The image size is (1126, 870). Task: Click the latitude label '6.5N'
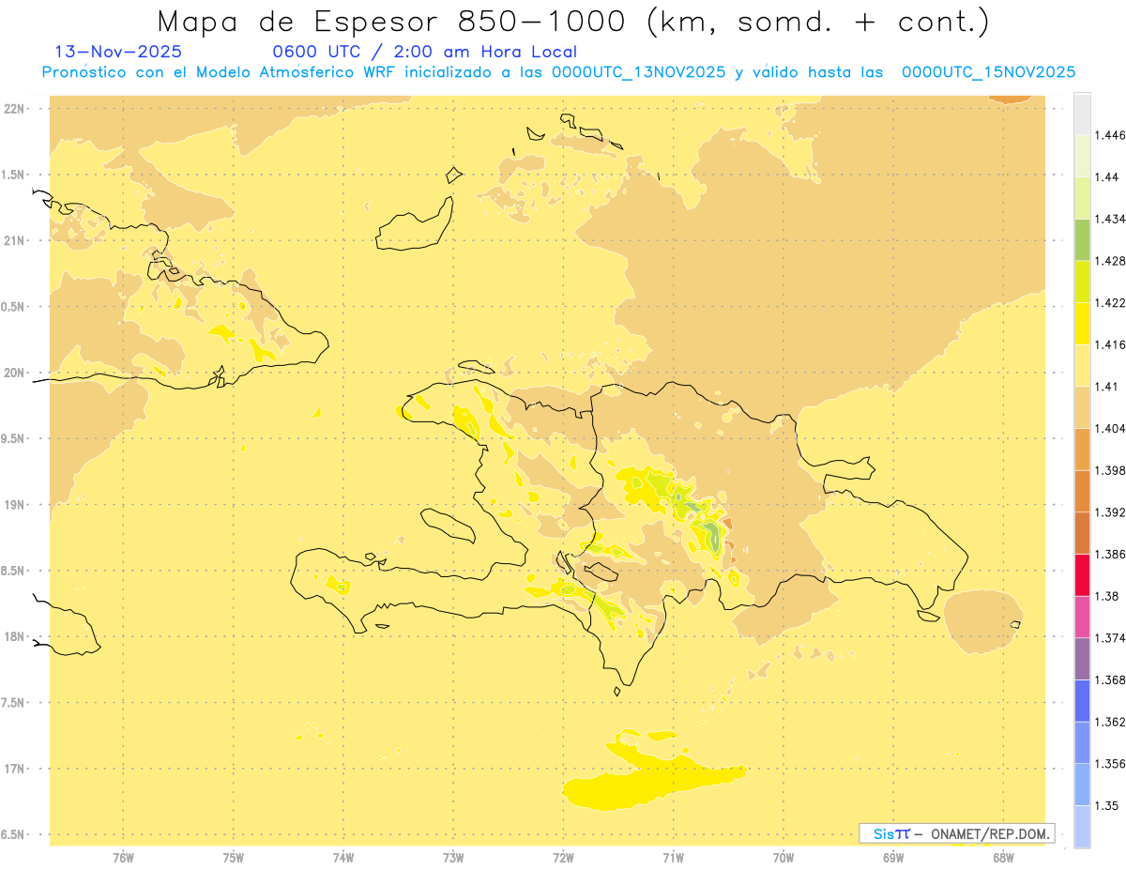coord(14,834)
